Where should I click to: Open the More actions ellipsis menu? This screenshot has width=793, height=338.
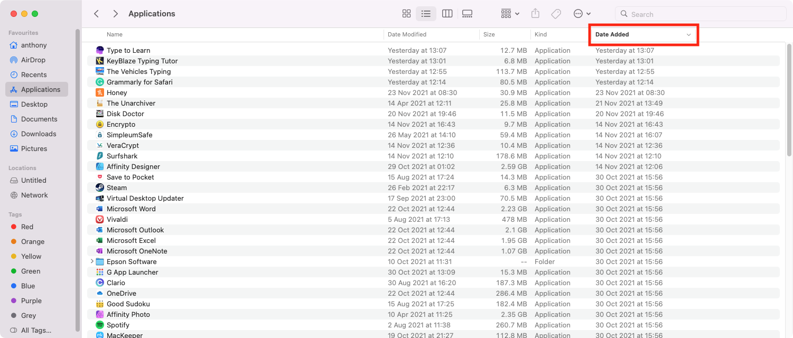click(x=582, y=14)
